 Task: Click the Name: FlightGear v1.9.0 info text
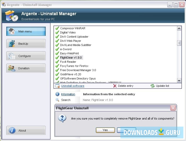coord(98,100)
